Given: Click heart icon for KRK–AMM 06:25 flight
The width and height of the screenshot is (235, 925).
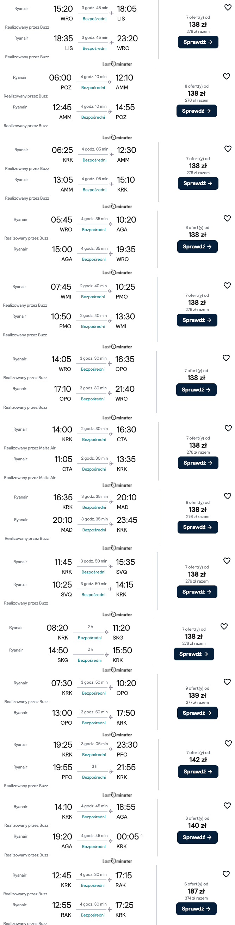Looking at the screenshot, I should (x=228, y=149).
